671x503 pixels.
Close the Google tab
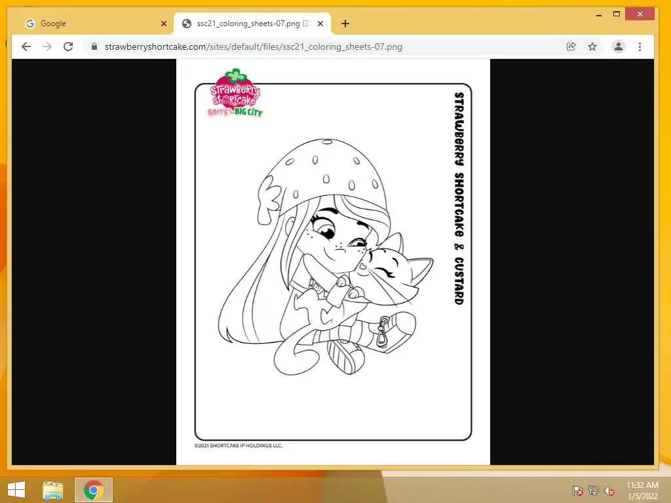(163, 24)
